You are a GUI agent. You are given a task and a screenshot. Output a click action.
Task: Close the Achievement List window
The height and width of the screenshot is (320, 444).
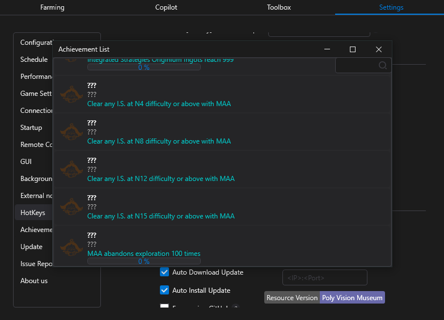[379, 49]
